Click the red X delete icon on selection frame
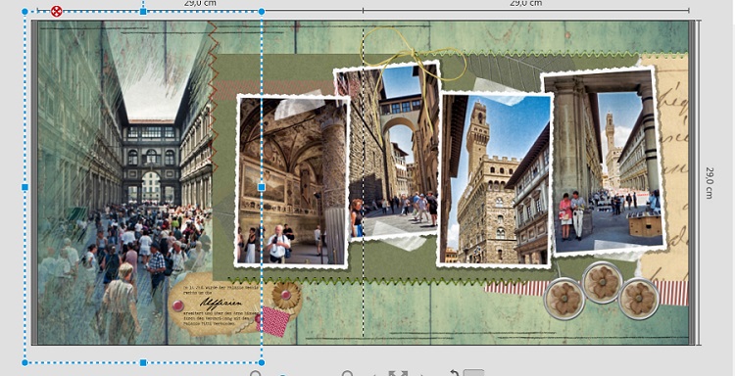The image size is (735, 376). (56, 11)
